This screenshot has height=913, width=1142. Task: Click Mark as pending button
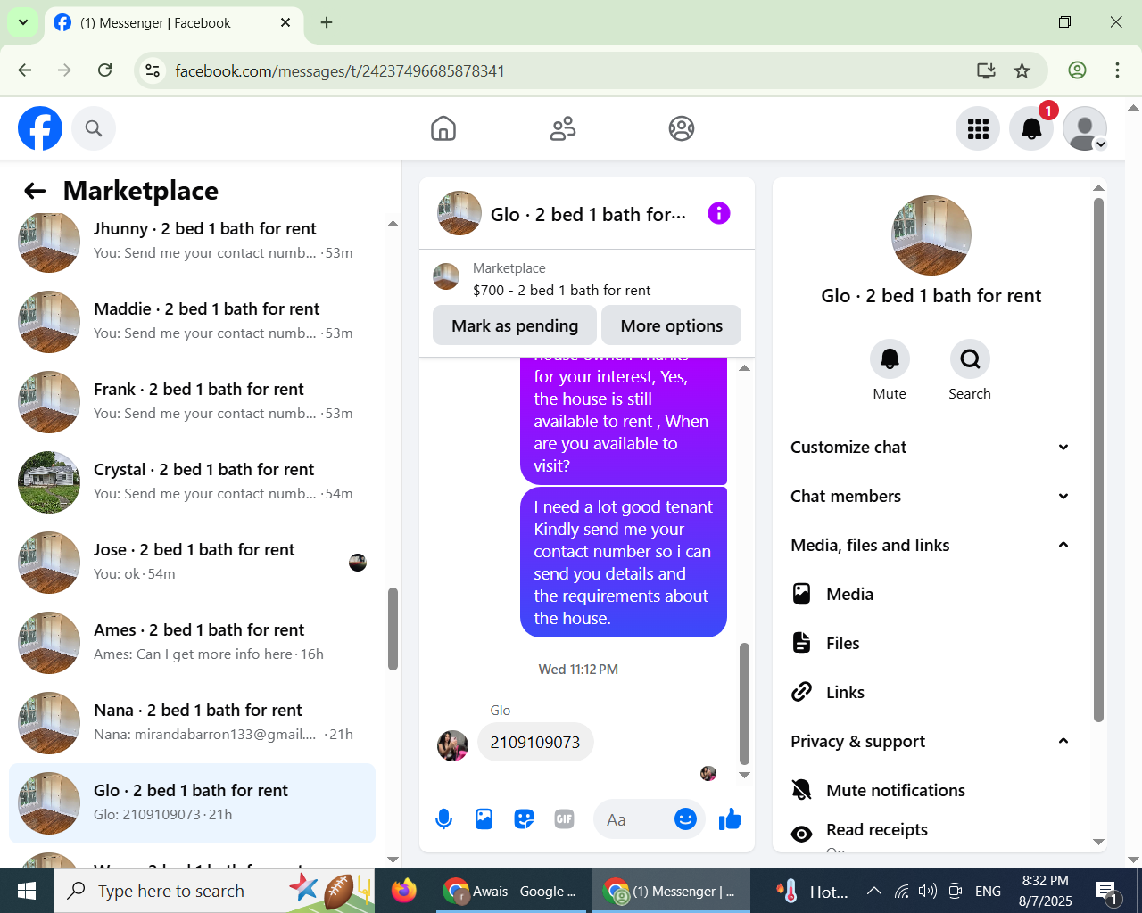(x=515, y=325)
